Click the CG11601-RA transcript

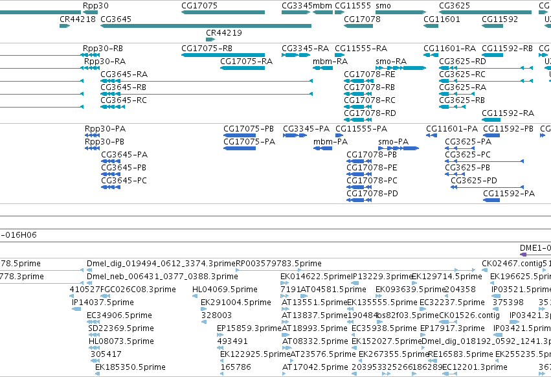pyautogui.click(x=431, y=55)
